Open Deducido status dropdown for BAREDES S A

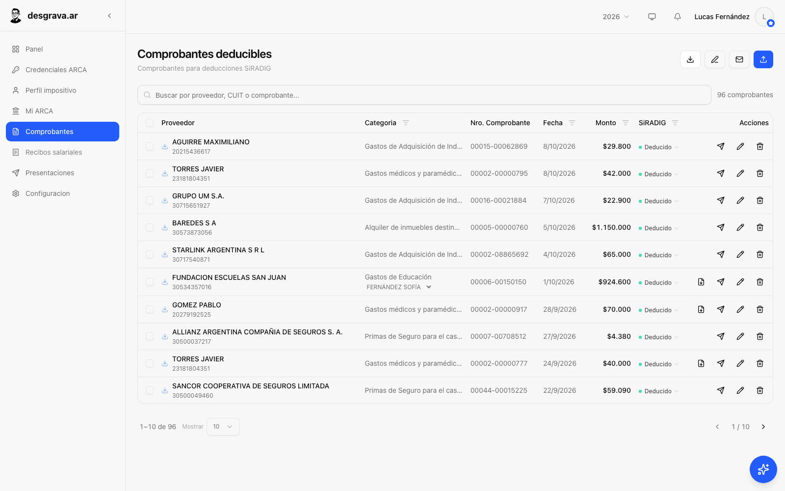pos(659,228)
